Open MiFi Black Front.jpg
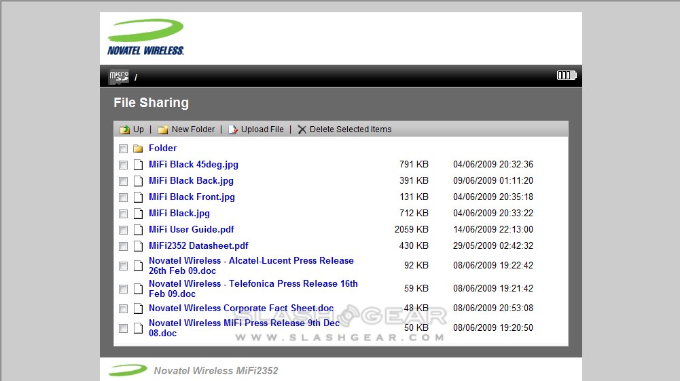Image resolution: width=680 pixels, height=381 pixels. (x=192, y=197)
